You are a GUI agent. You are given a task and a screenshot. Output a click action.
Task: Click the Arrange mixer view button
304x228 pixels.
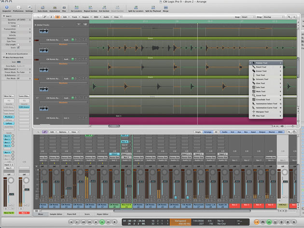208,132
